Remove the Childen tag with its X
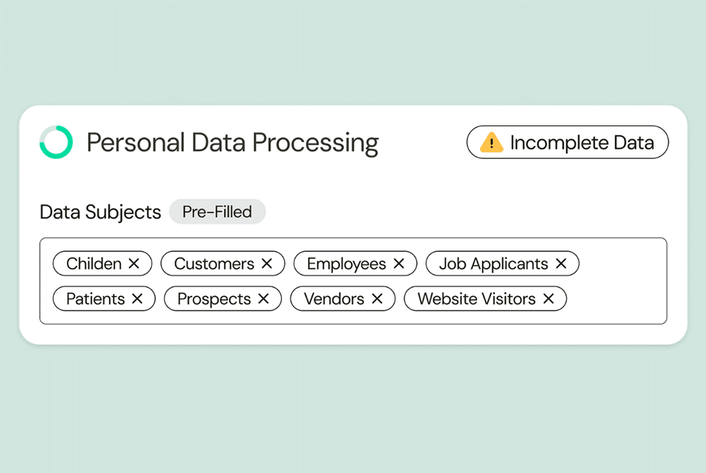 click(x=134, y=264)
